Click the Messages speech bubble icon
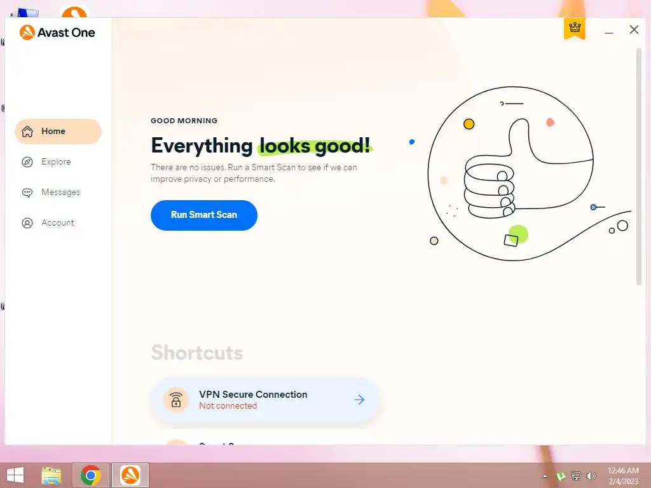Image resolution: width=651 pixels, height=488 pixels. coord(27,193)
